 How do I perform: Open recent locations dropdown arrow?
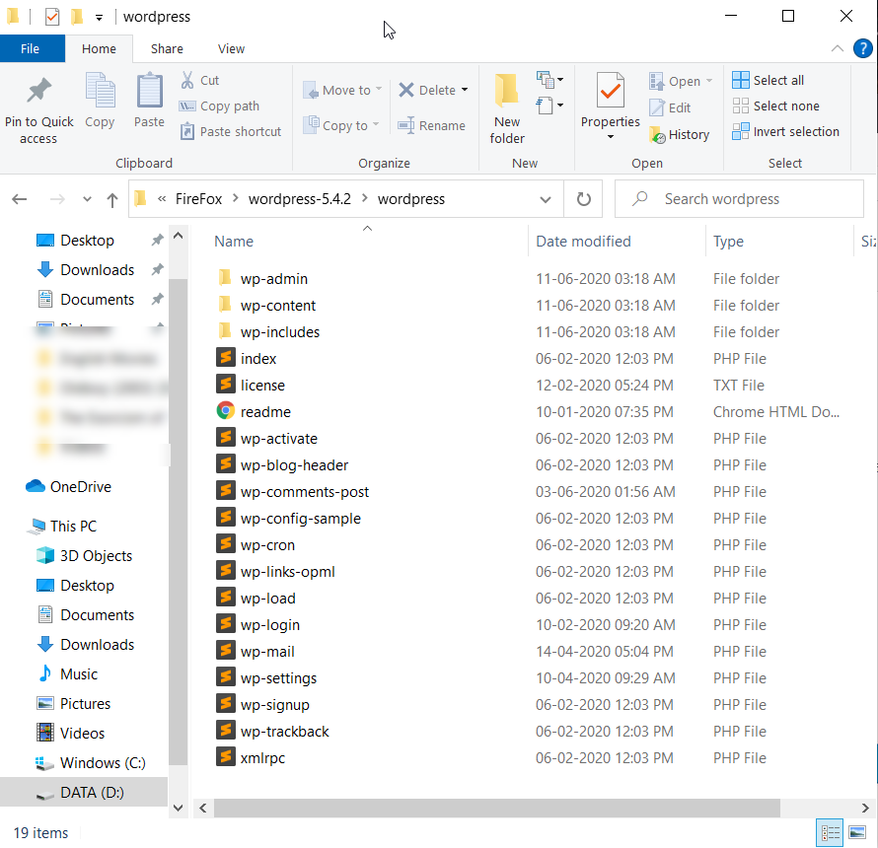pyautogui.click(x=87, y=199)
